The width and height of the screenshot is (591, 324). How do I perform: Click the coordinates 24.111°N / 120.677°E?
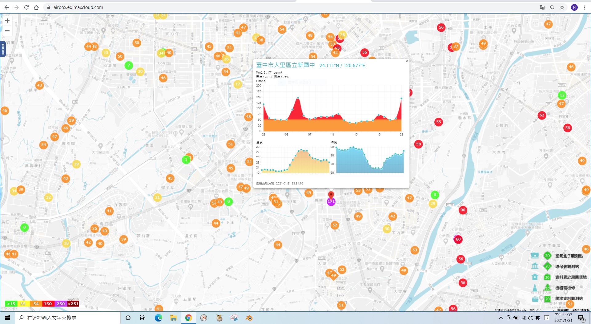[342, 65]
